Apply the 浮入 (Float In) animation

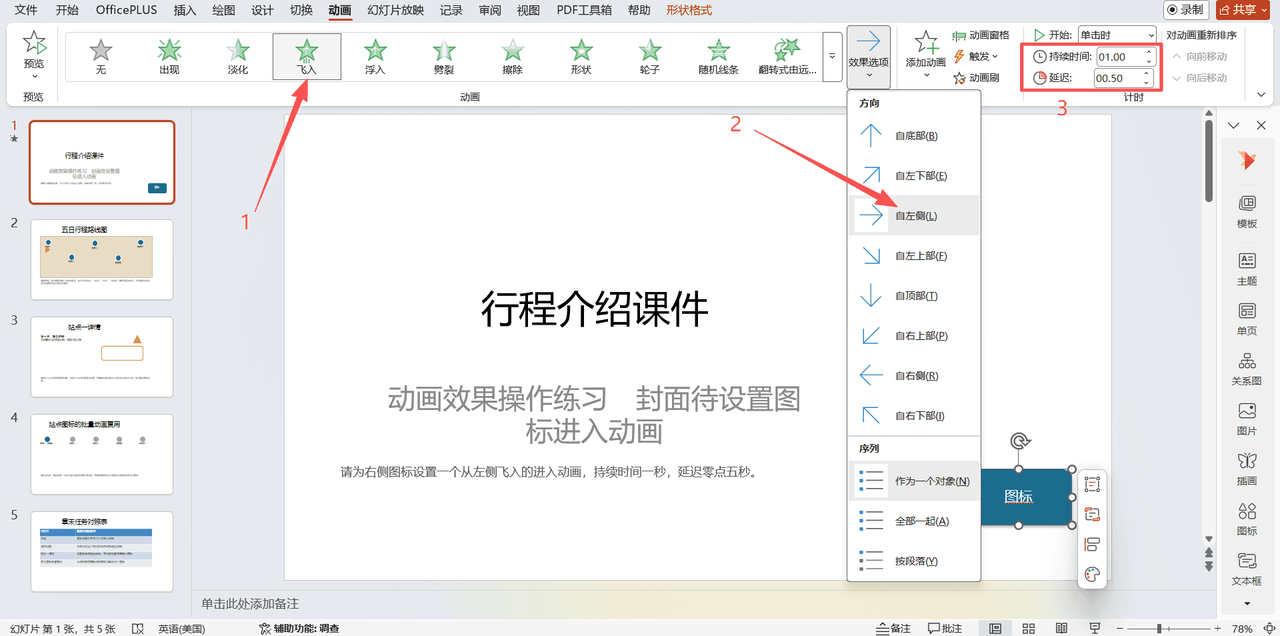pyautogui.click(x=375, y=57)
